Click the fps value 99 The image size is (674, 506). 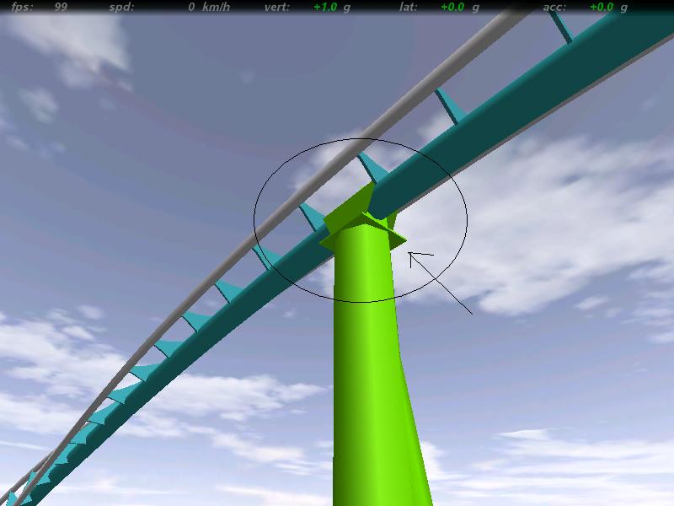[x=61, y=8]
